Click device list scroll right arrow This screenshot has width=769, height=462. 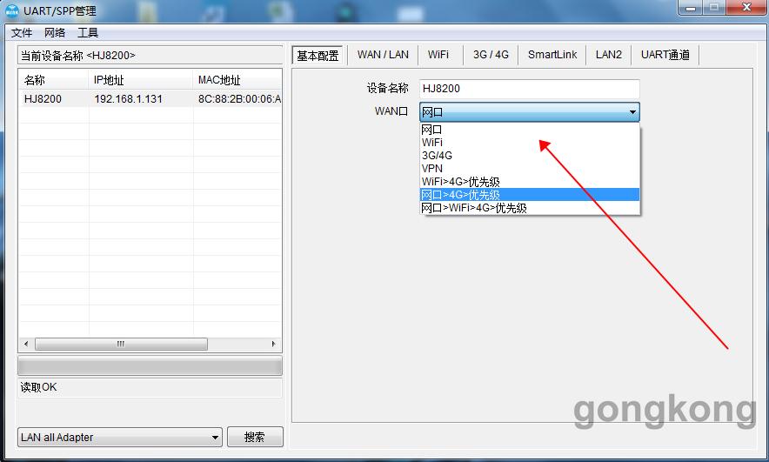274,345
